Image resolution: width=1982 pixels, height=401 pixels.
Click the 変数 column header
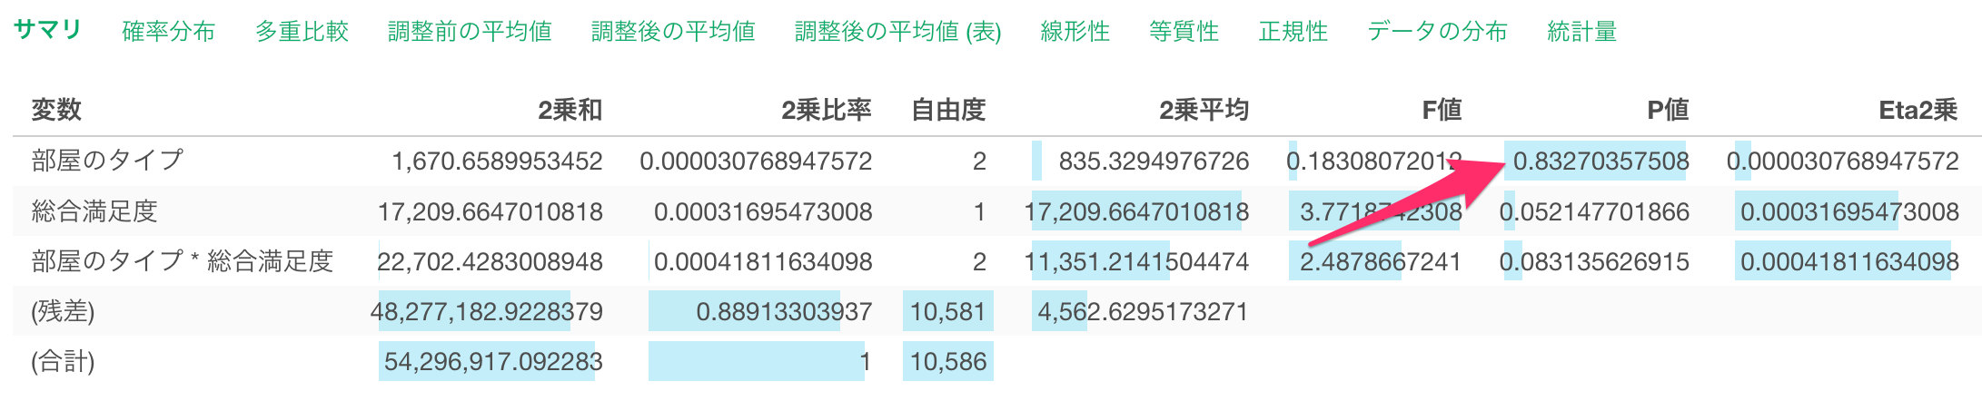56,111
